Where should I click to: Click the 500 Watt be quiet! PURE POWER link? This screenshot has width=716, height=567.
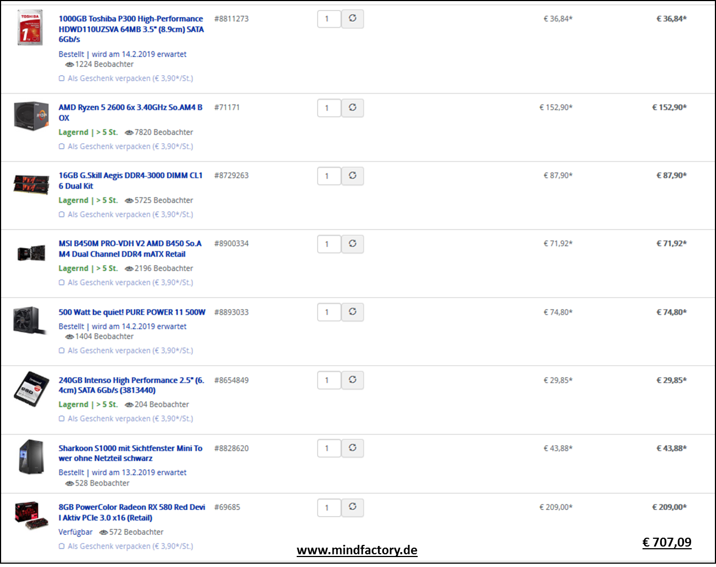click(132, 313)
